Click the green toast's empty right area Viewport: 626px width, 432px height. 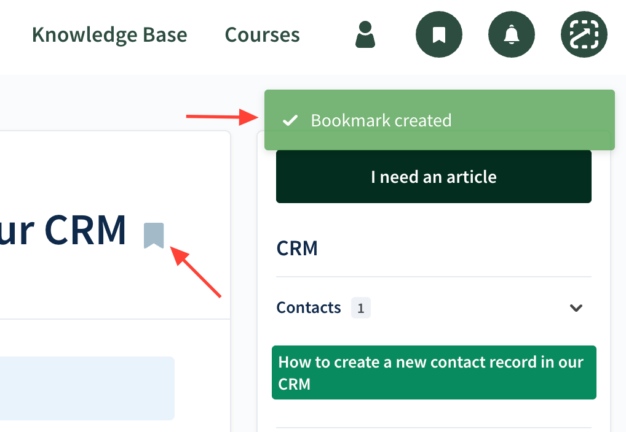click(x=535, y=120)
